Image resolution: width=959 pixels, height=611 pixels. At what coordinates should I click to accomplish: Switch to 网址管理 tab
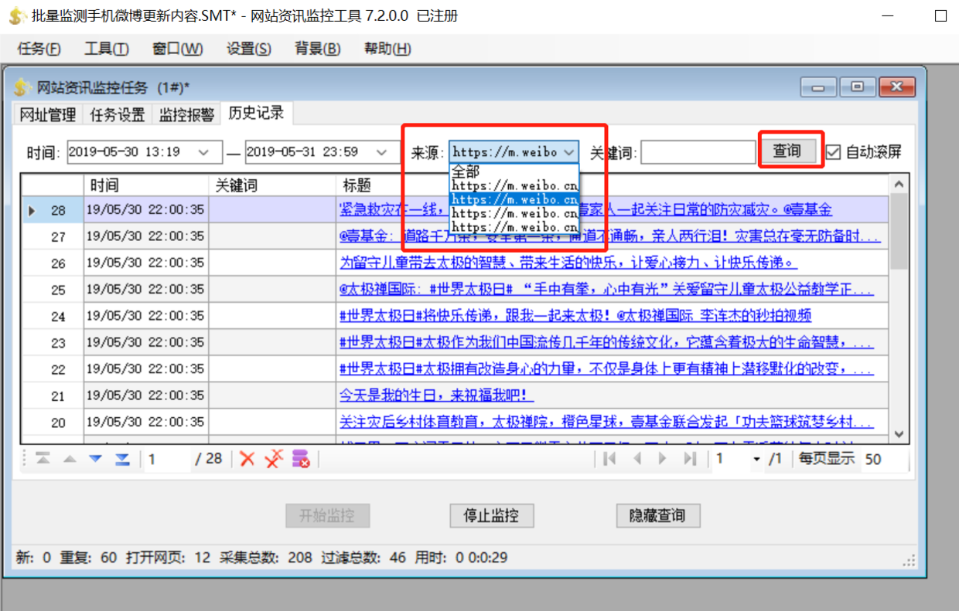pos(48,115)
